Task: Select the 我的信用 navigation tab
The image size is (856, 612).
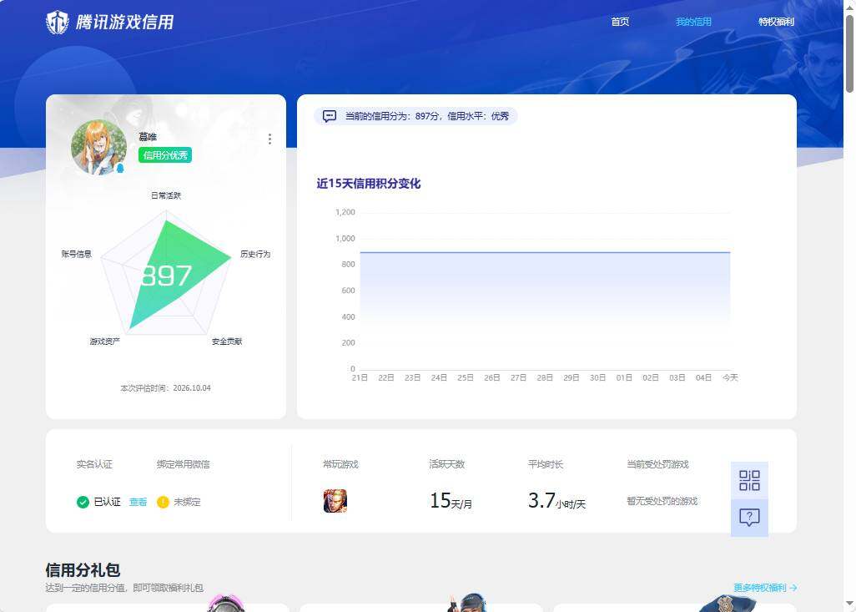Action: 693,22
